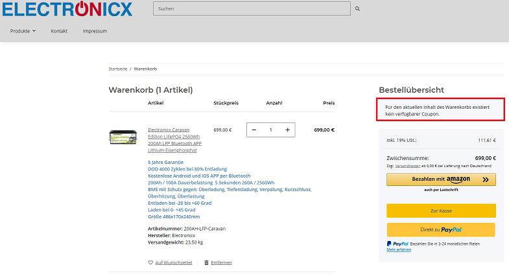The image size is (509, 276).
Task: Decrease quantity with minus button
Action: tap(254, 130)
